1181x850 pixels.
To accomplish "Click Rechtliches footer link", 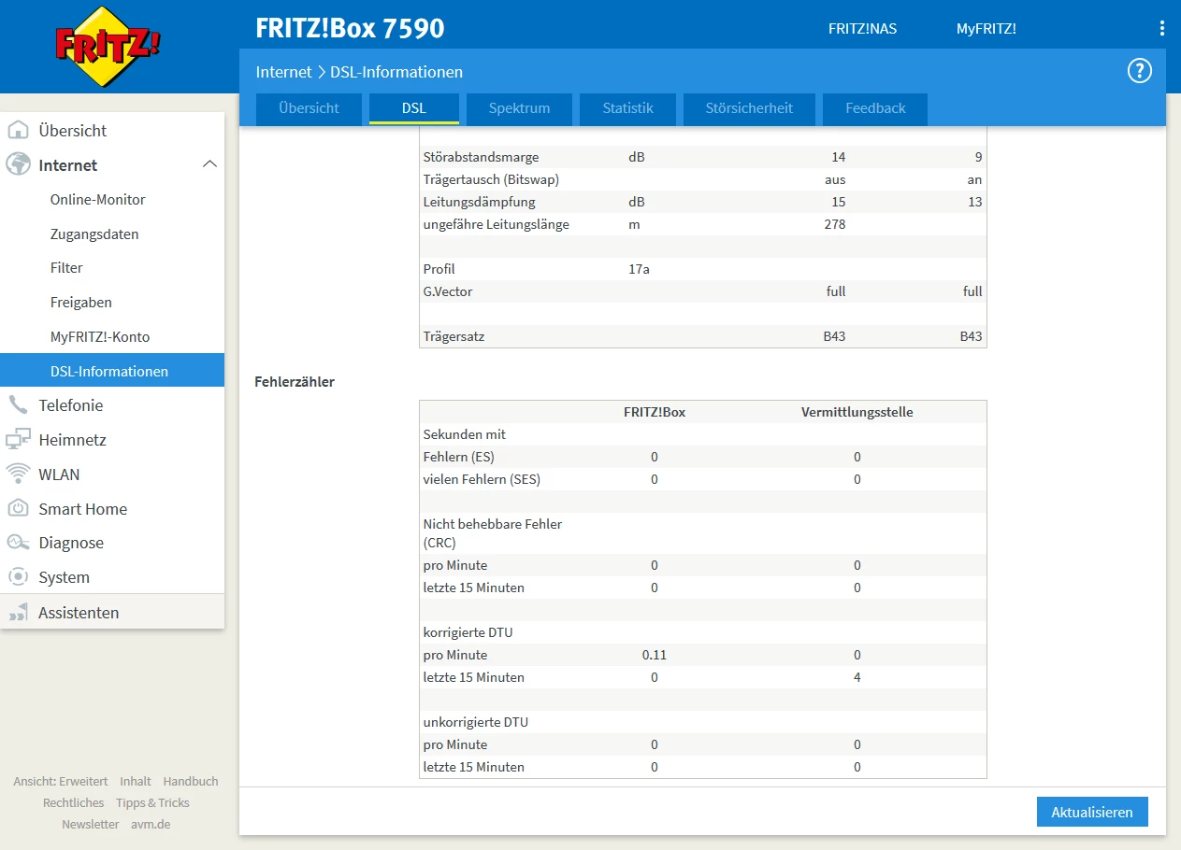I will click(73, 802).
